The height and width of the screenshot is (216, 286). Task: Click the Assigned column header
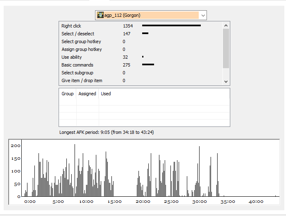click(87, 94)
